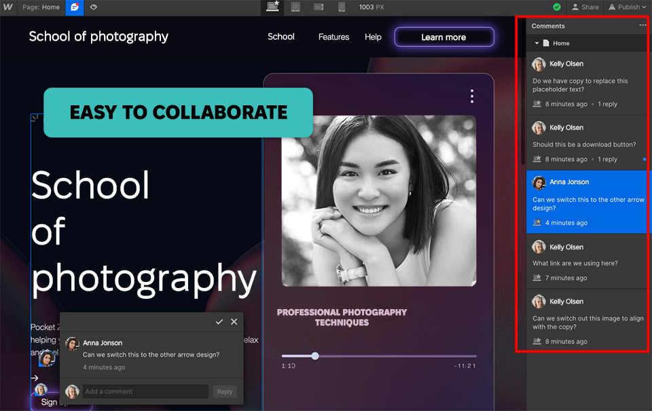This screenshot has width=652, height=411.
Task: Toggle the comments mode icon
Action: pyautogui.click(x=75, y=7)
